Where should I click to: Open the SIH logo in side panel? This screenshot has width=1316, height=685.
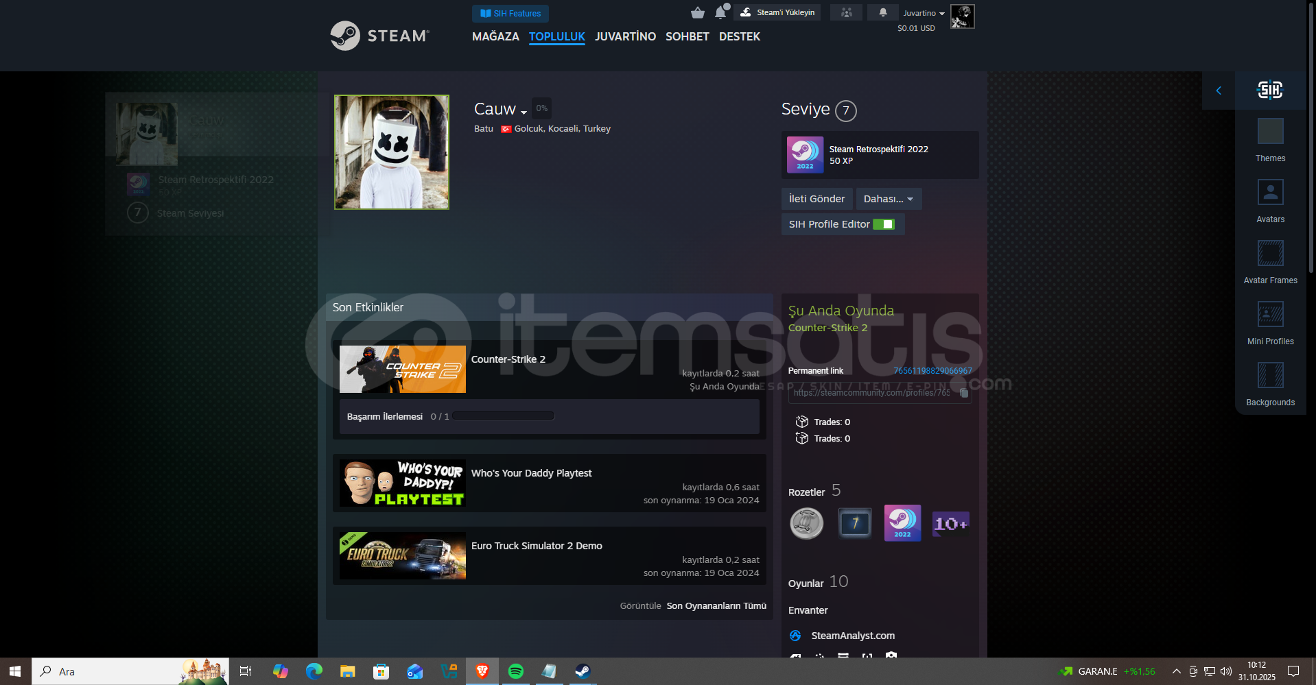1270,90
